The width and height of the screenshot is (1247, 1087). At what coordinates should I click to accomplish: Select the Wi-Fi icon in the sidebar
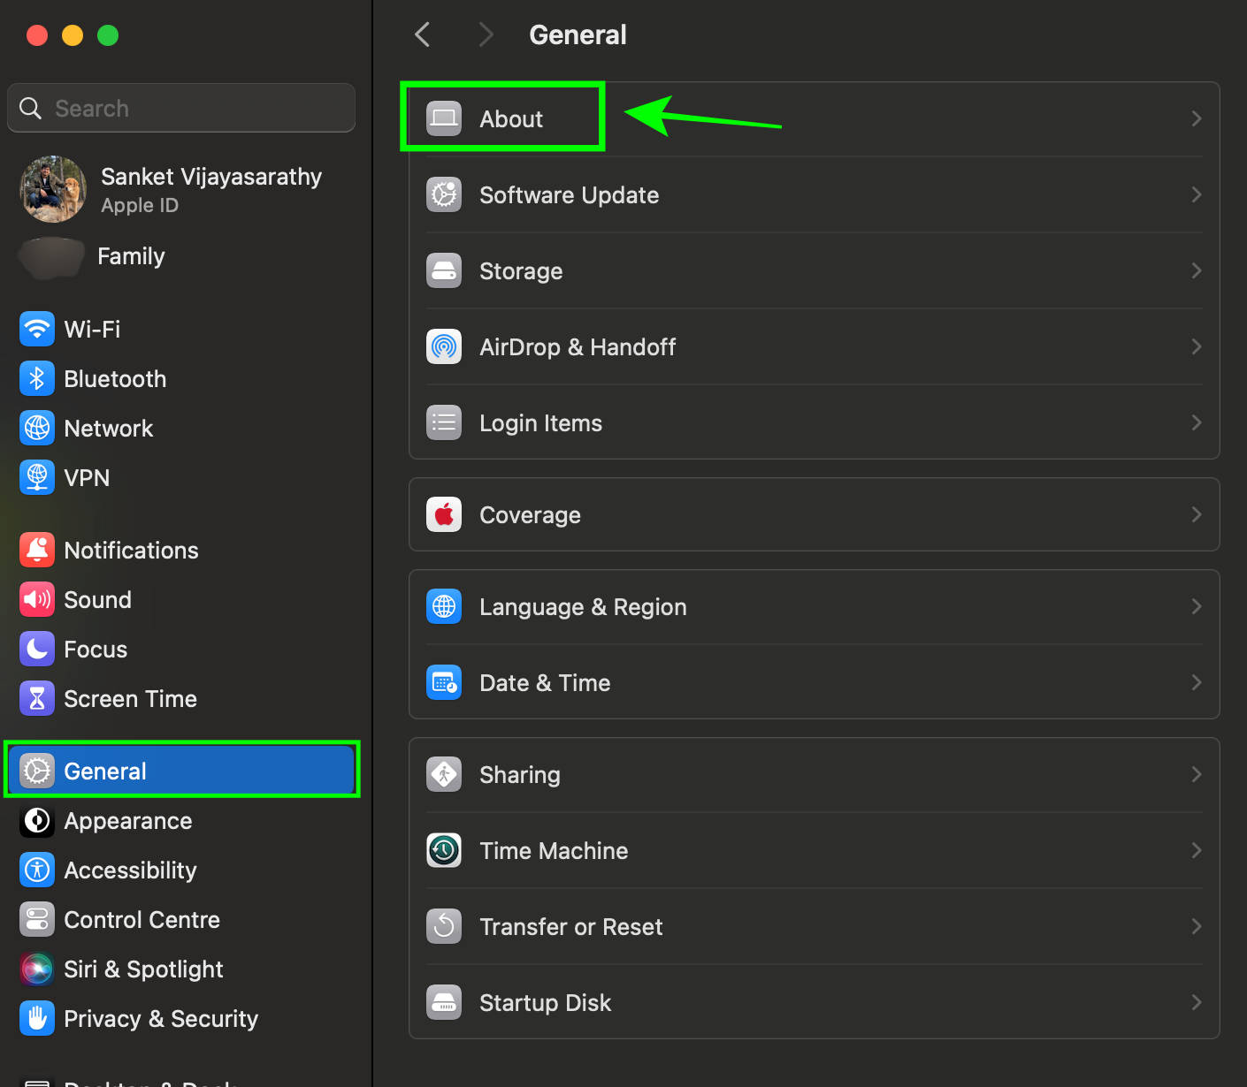pos(36,329)
